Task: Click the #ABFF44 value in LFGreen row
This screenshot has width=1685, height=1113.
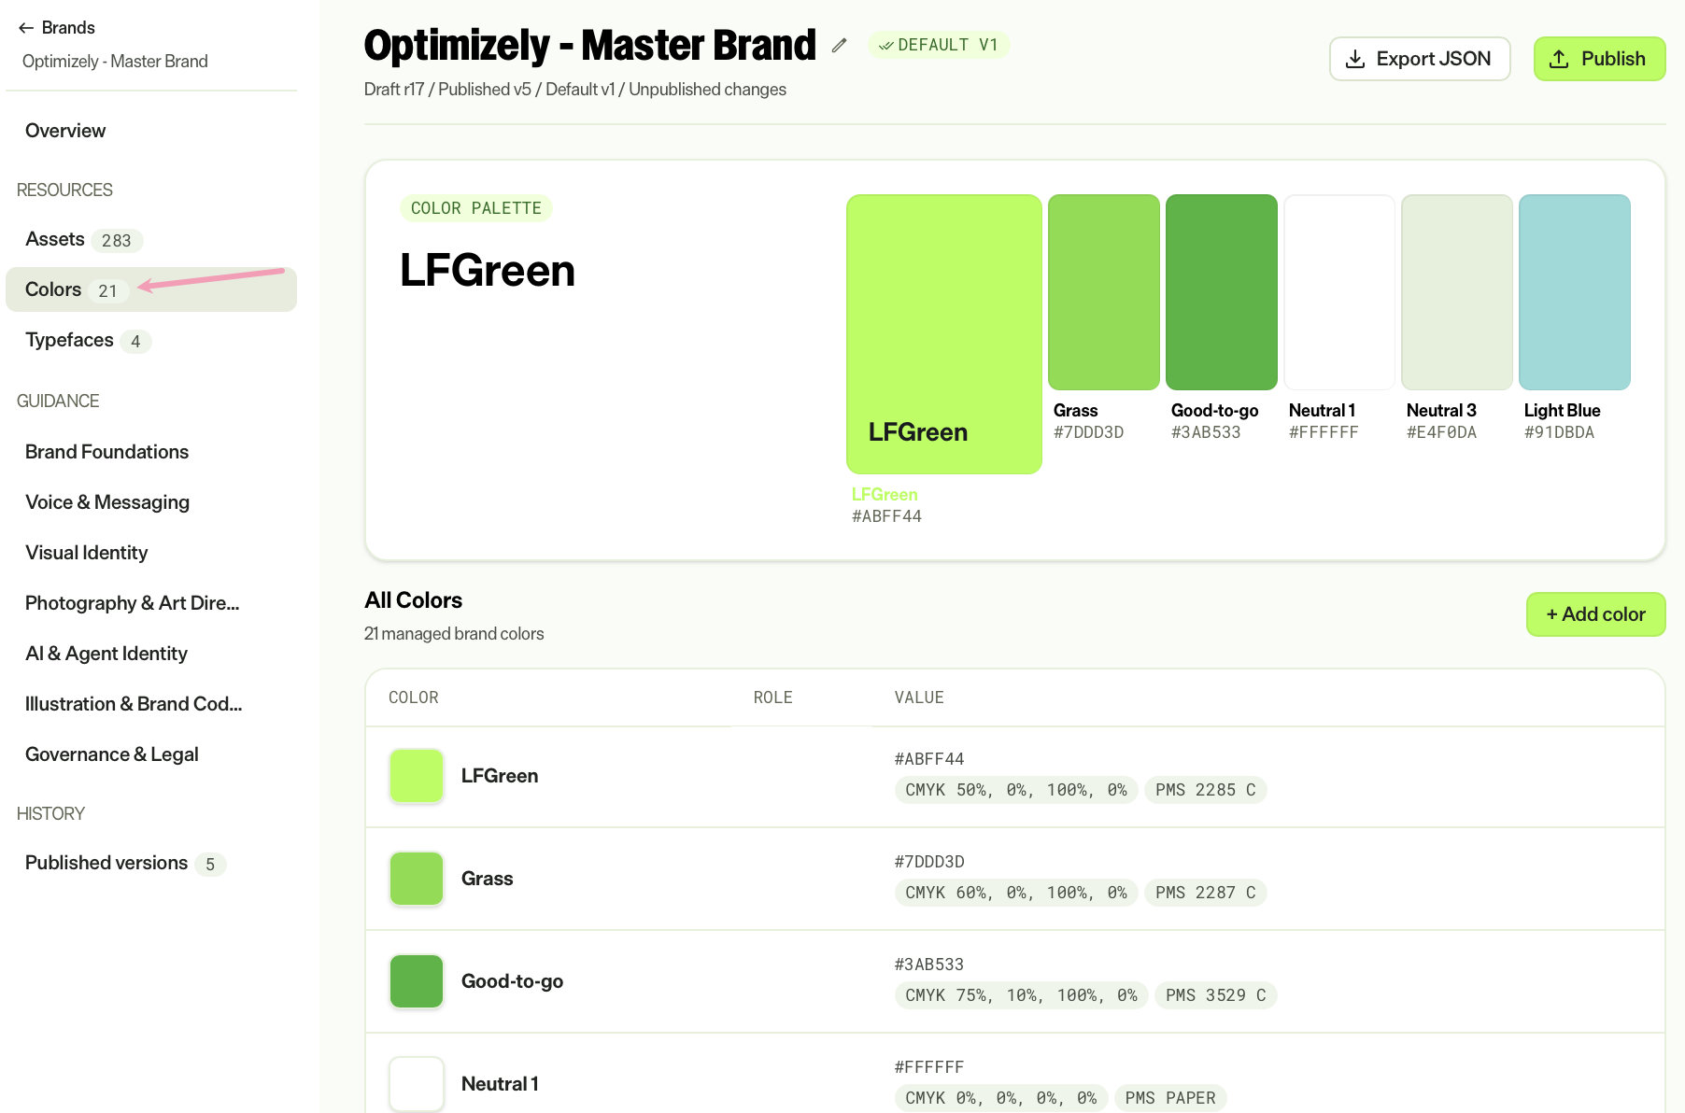Action: click(929, 759)
